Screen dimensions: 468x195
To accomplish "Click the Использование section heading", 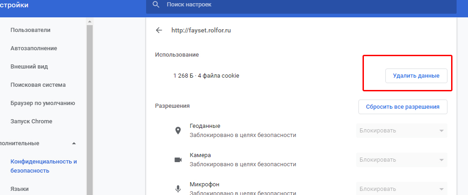I will pyautogui.click(x=177, y=55).
